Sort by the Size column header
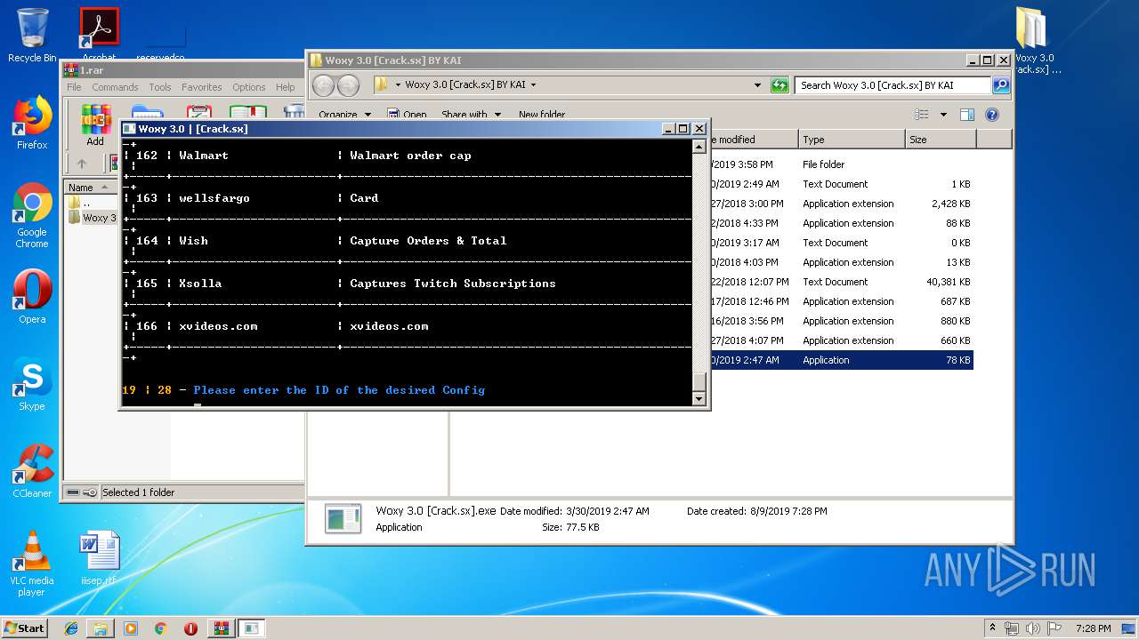The height and width of the screenshot is (640, 1139). [941, 140]
